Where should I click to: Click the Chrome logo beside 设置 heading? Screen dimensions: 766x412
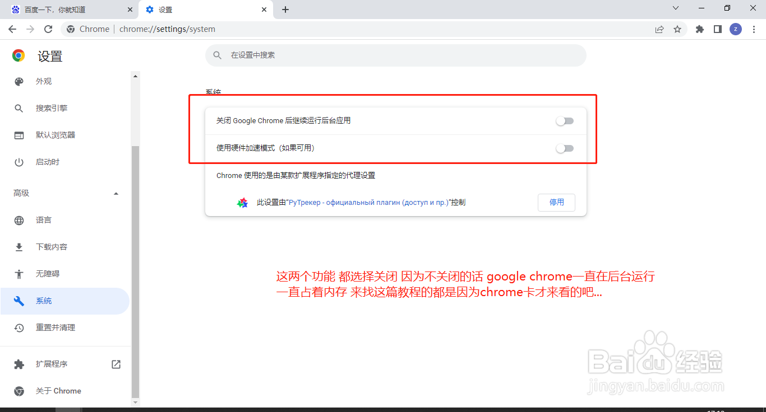pos(19,55)
